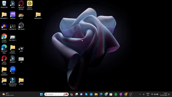
Task: Select the cat 2 image file
Action: 21,16
